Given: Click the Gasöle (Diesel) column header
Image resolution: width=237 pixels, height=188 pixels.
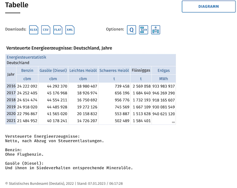Looking at the screenshot, I should tap(53, 70).
